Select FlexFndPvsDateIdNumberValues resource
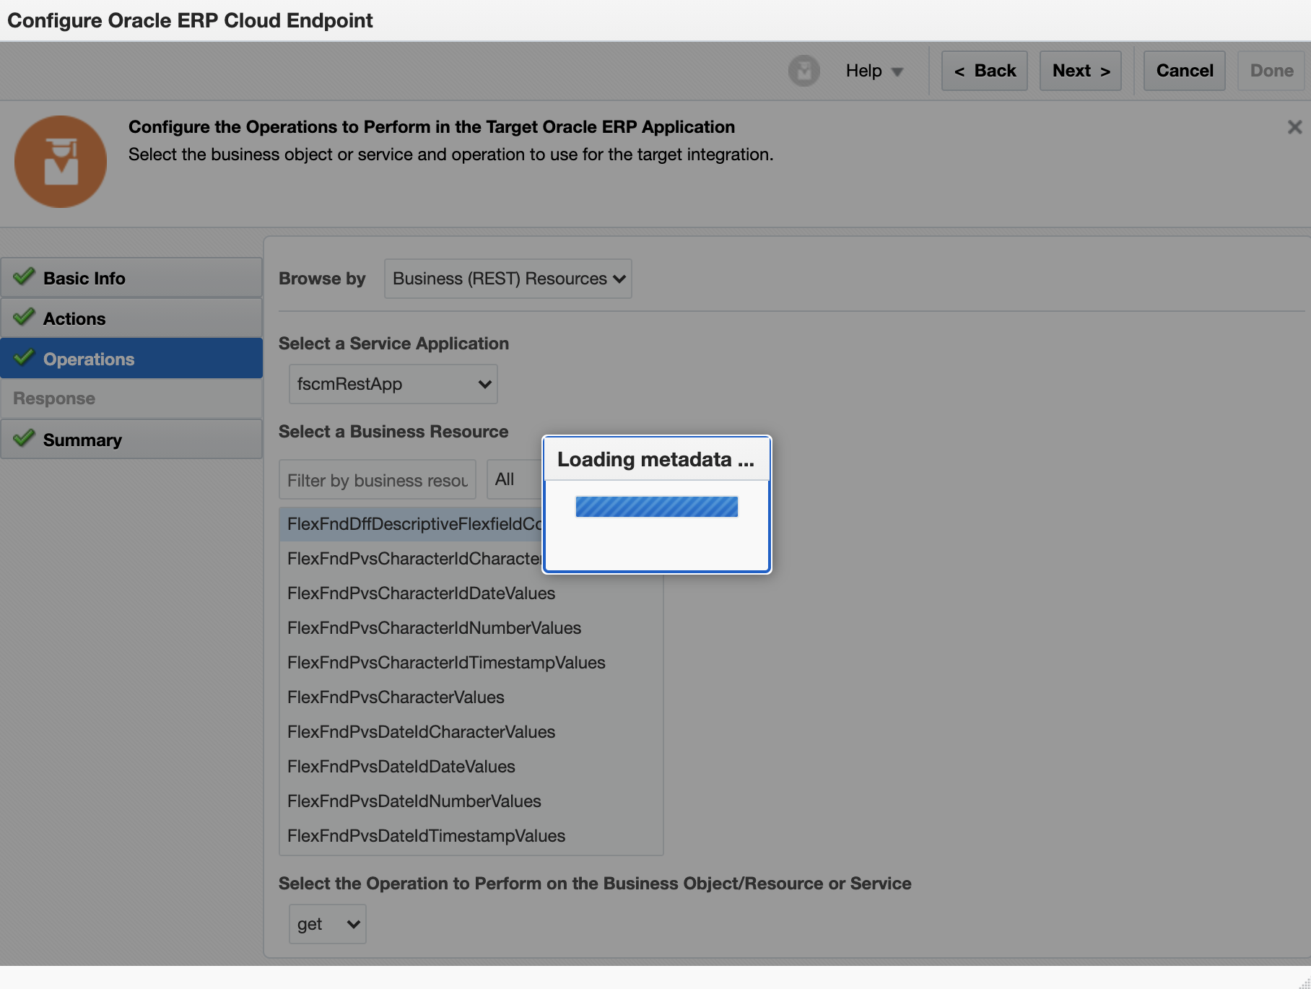The image size is (1311, 989). pos(414,801)
